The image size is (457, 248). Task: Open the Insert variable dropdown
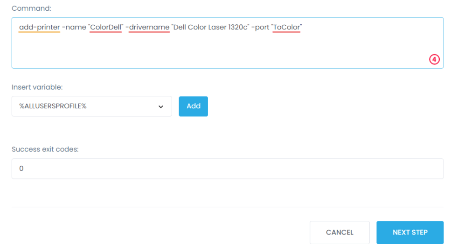[91, 106]
